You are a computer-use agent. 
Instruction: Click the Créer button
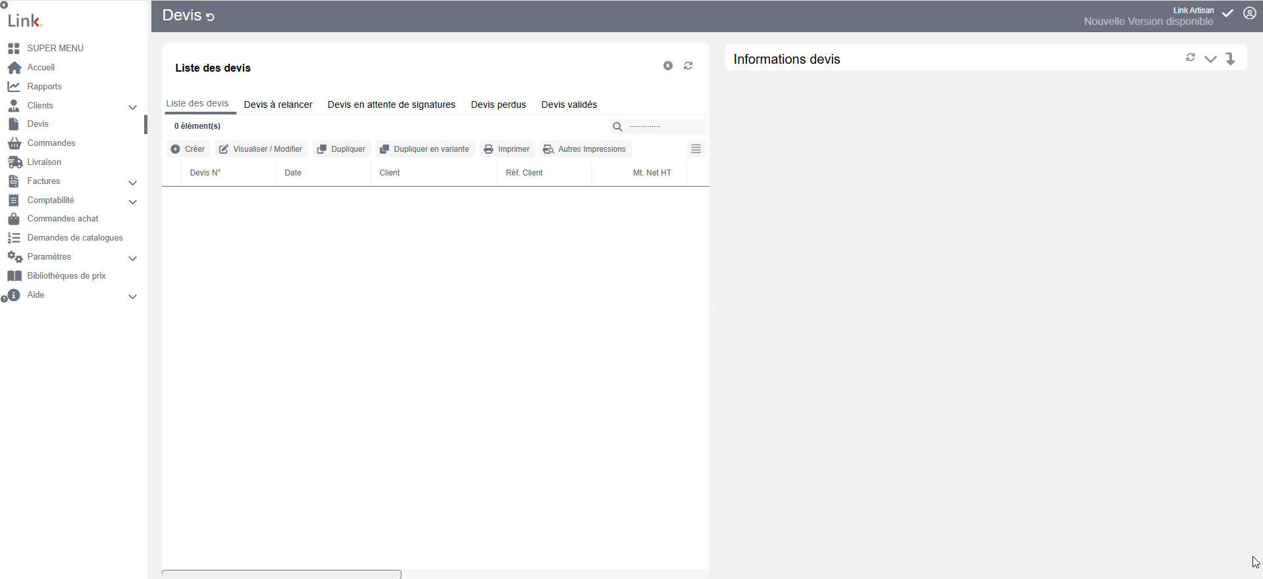click(188, 149)
